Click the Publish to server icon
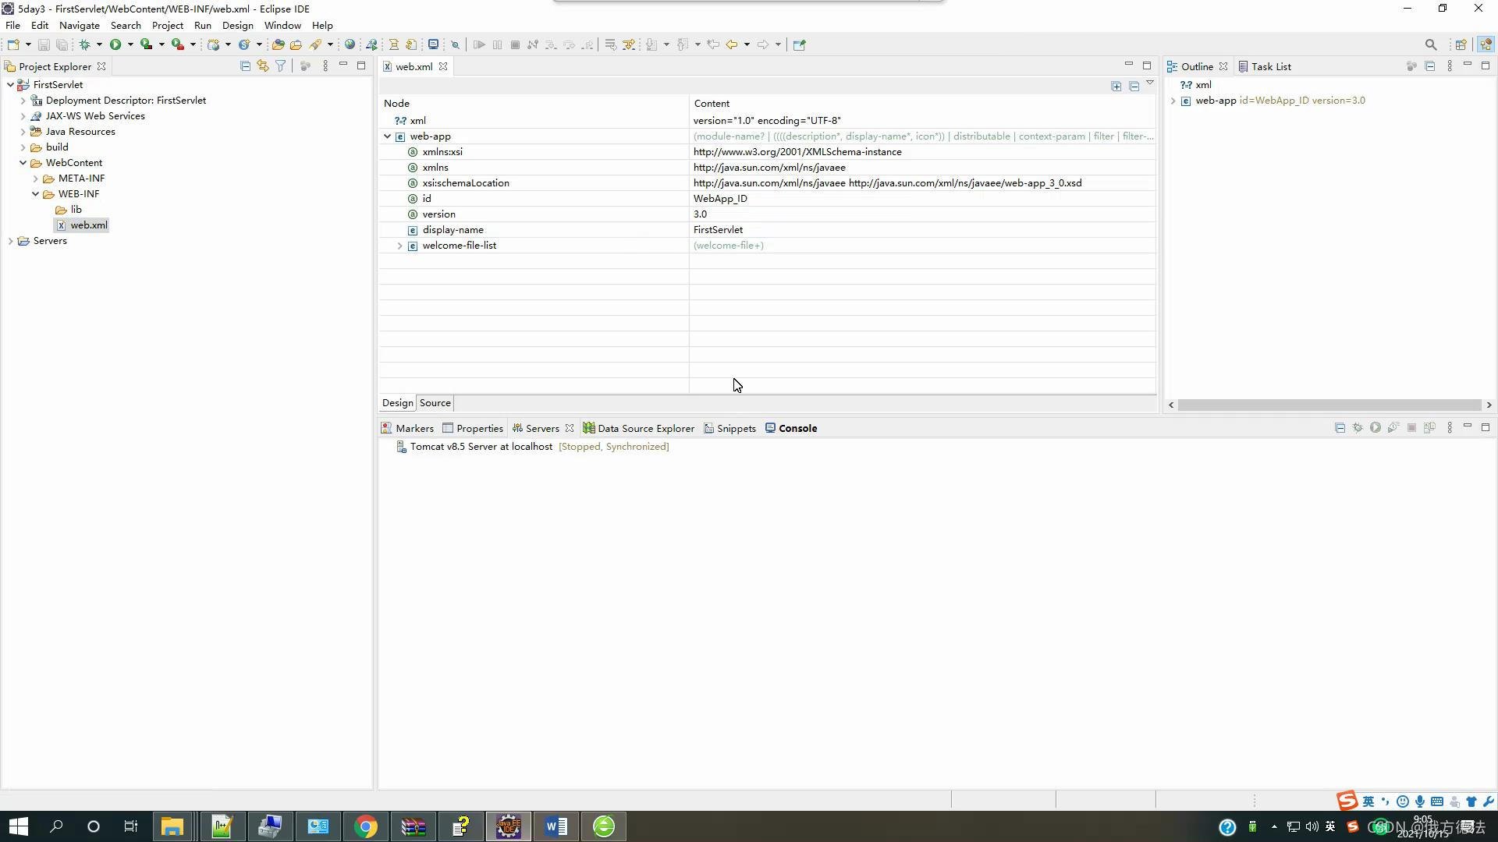Screen dimensions: 1498x842 [x=1429, y=427]
